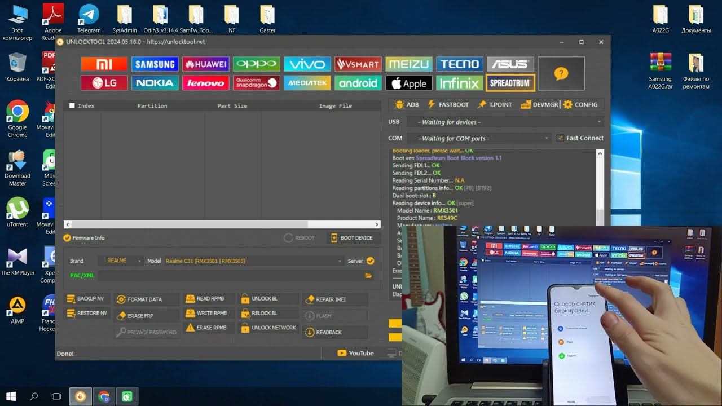Select the Qualcomm Snapdragon tile
The width and height of the screenshot is (722, 406).
point(256,83)
